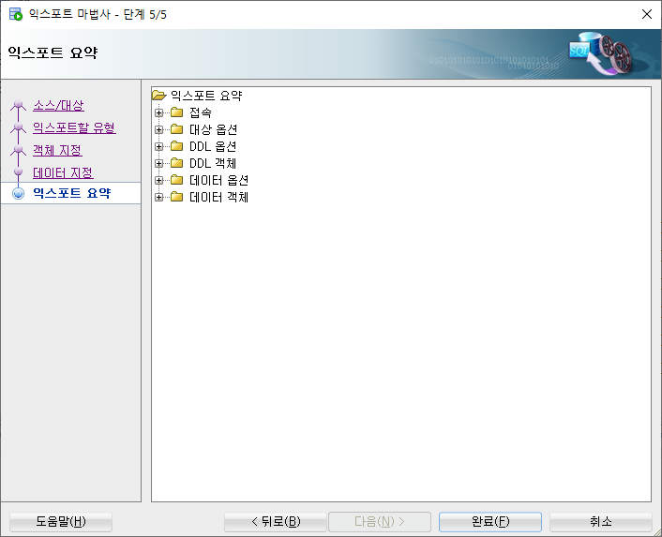Open help with the 도움말(H) button
This screenshot has height=537, width=662.
tap(61, 522)
